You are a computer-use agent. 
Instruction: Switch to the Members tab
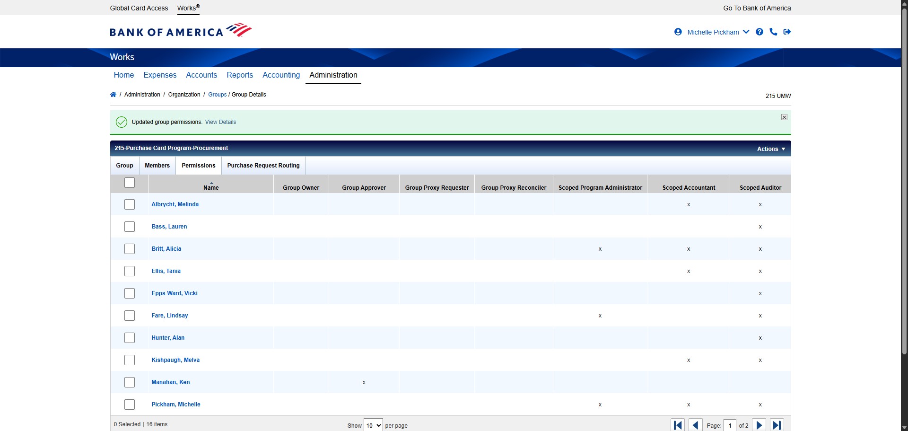pos(157,166)
